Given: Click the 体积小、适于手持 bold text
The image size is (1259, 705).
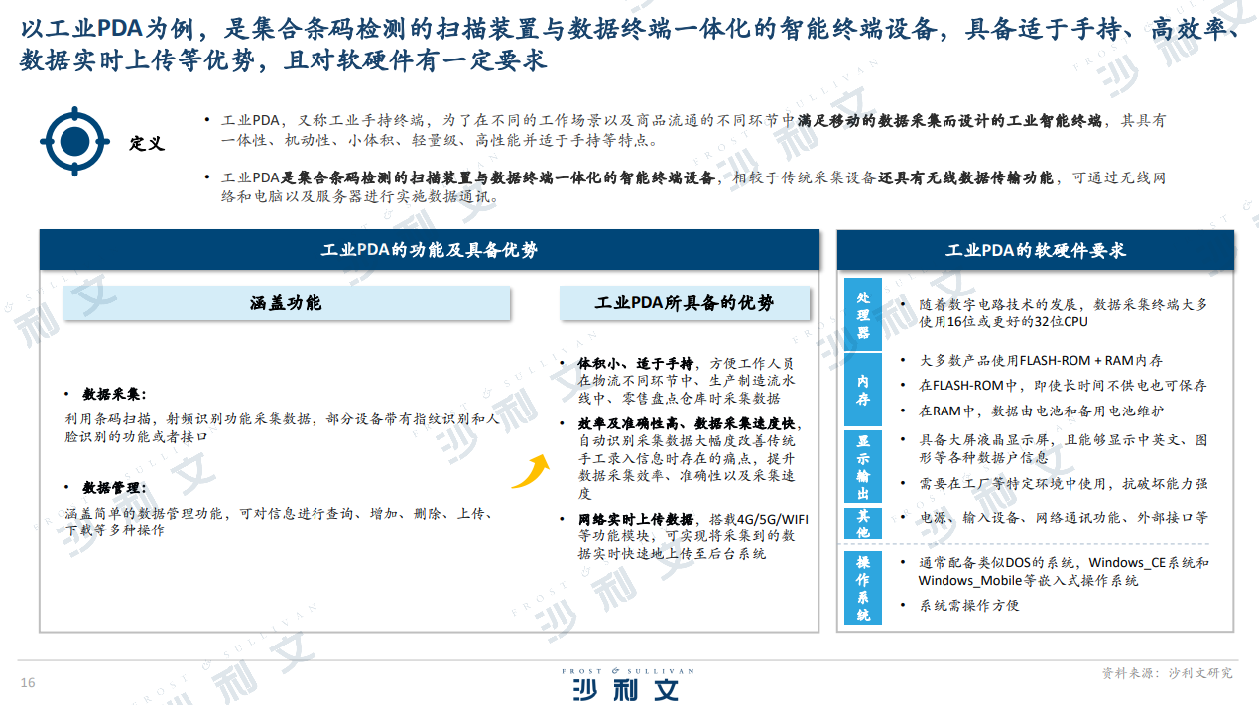Looking at the screenshot, I should pyautogui.click(x=636, y=363).
